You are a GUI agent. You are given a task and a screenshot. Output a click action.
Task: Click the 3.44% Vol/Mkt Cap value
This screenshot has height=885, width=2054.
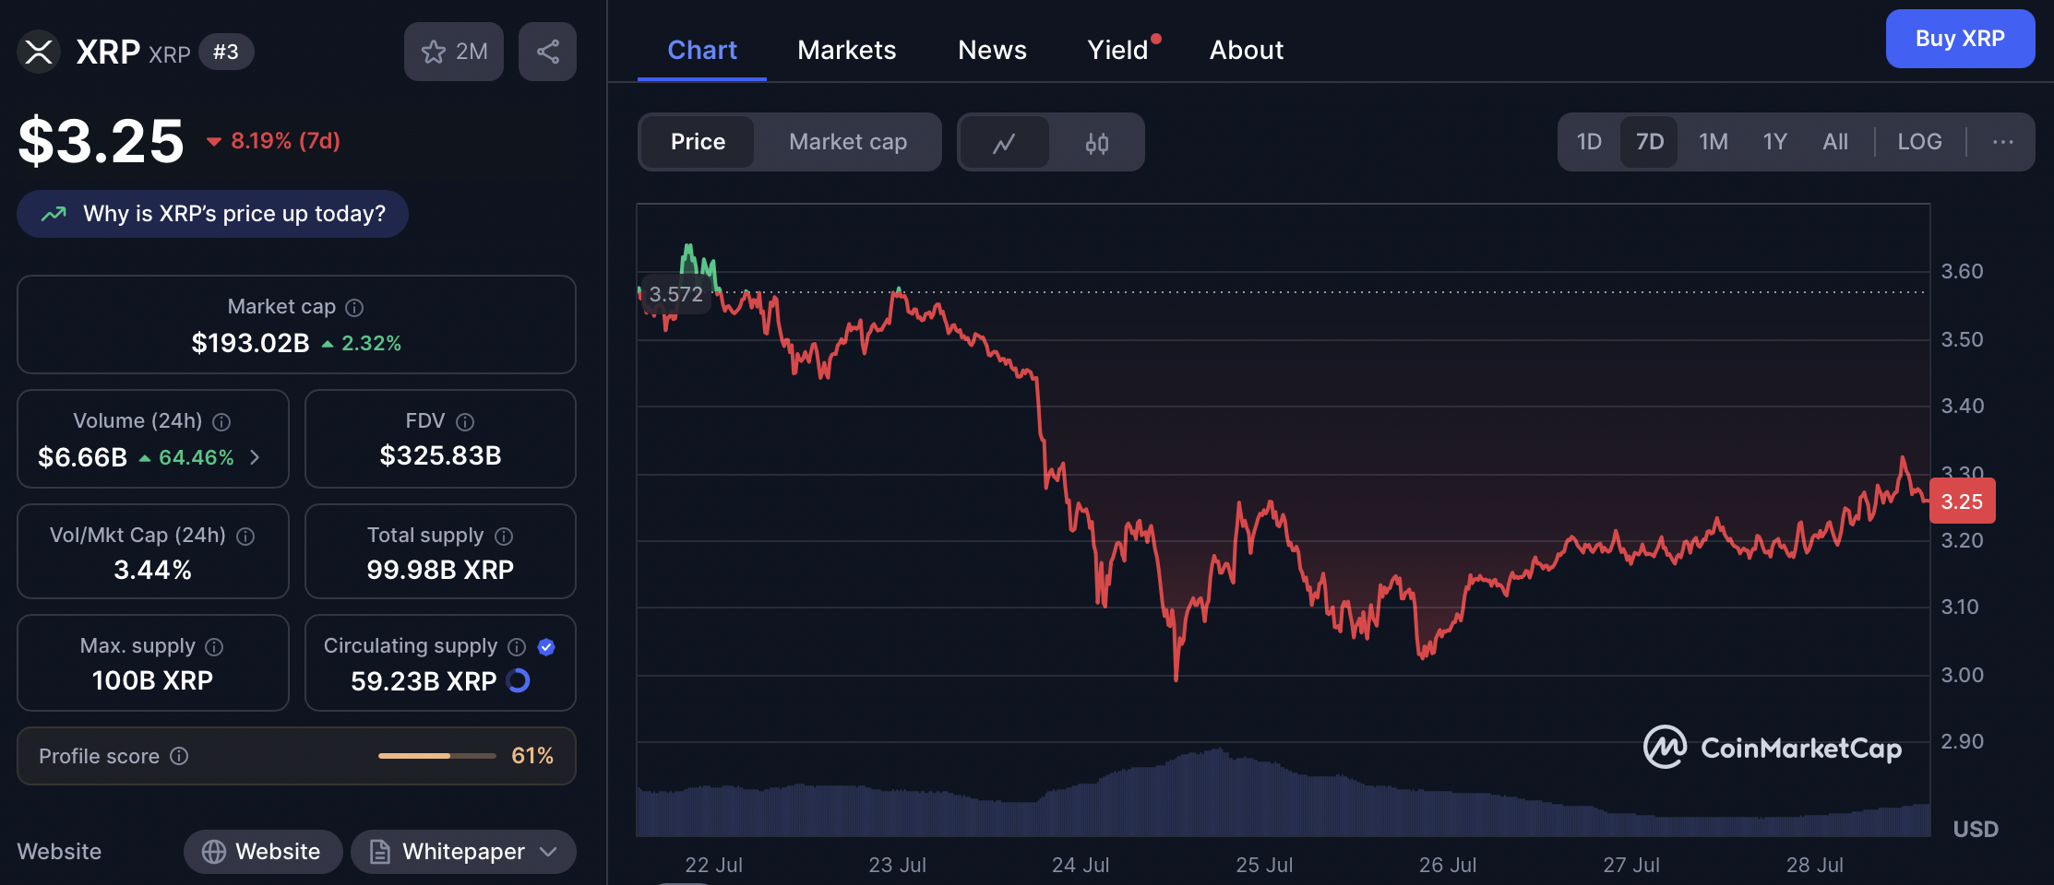pyautogui.click(x=152, y=570)
